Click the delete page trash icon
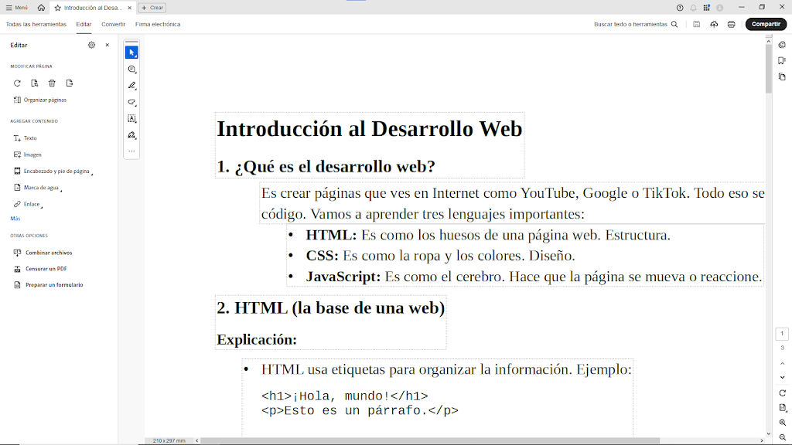 pyautogui.click(x=52, y=83)
